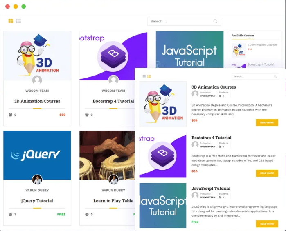Click Read More for JavaScript Tutorial

pos(267,224)
